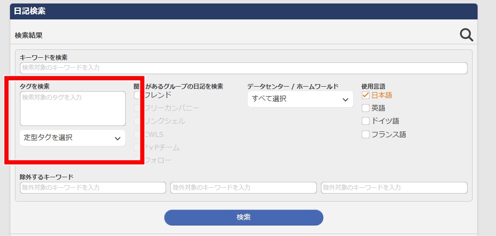Click the keyword search input field
496x236 pixels.
243,68
